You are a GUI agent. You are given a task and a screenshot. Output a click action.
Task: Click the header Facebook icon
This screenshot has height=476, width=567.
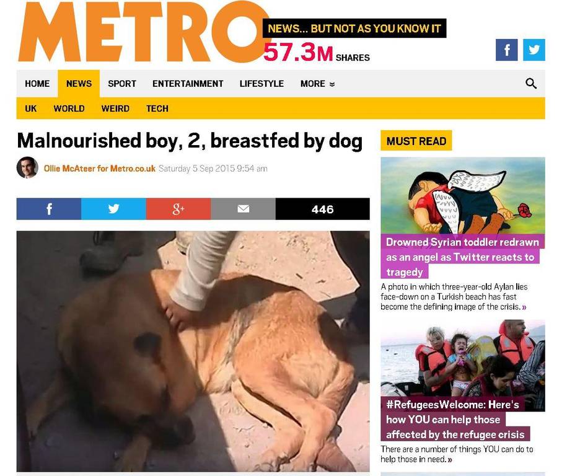click(506, 50)
